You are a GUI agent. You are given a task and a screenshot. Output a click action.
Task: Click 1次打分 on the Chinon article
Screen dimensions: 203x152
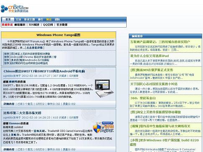40,104
